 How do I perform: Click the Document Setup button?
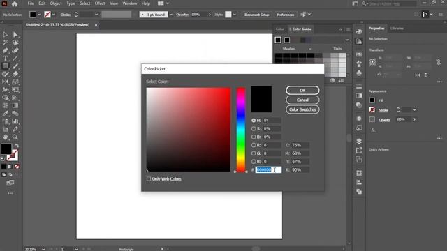click(256, 15)
